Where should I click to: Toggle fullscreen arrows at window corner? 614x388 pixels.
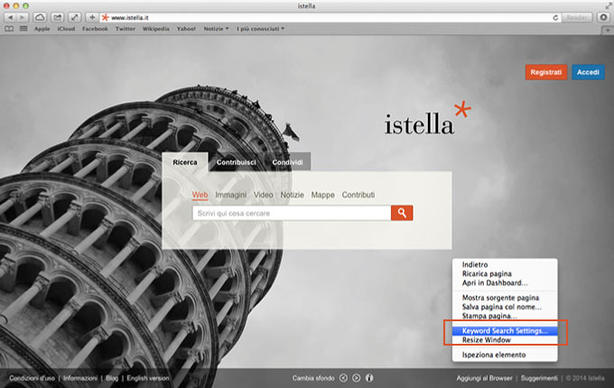click(609, 5)
